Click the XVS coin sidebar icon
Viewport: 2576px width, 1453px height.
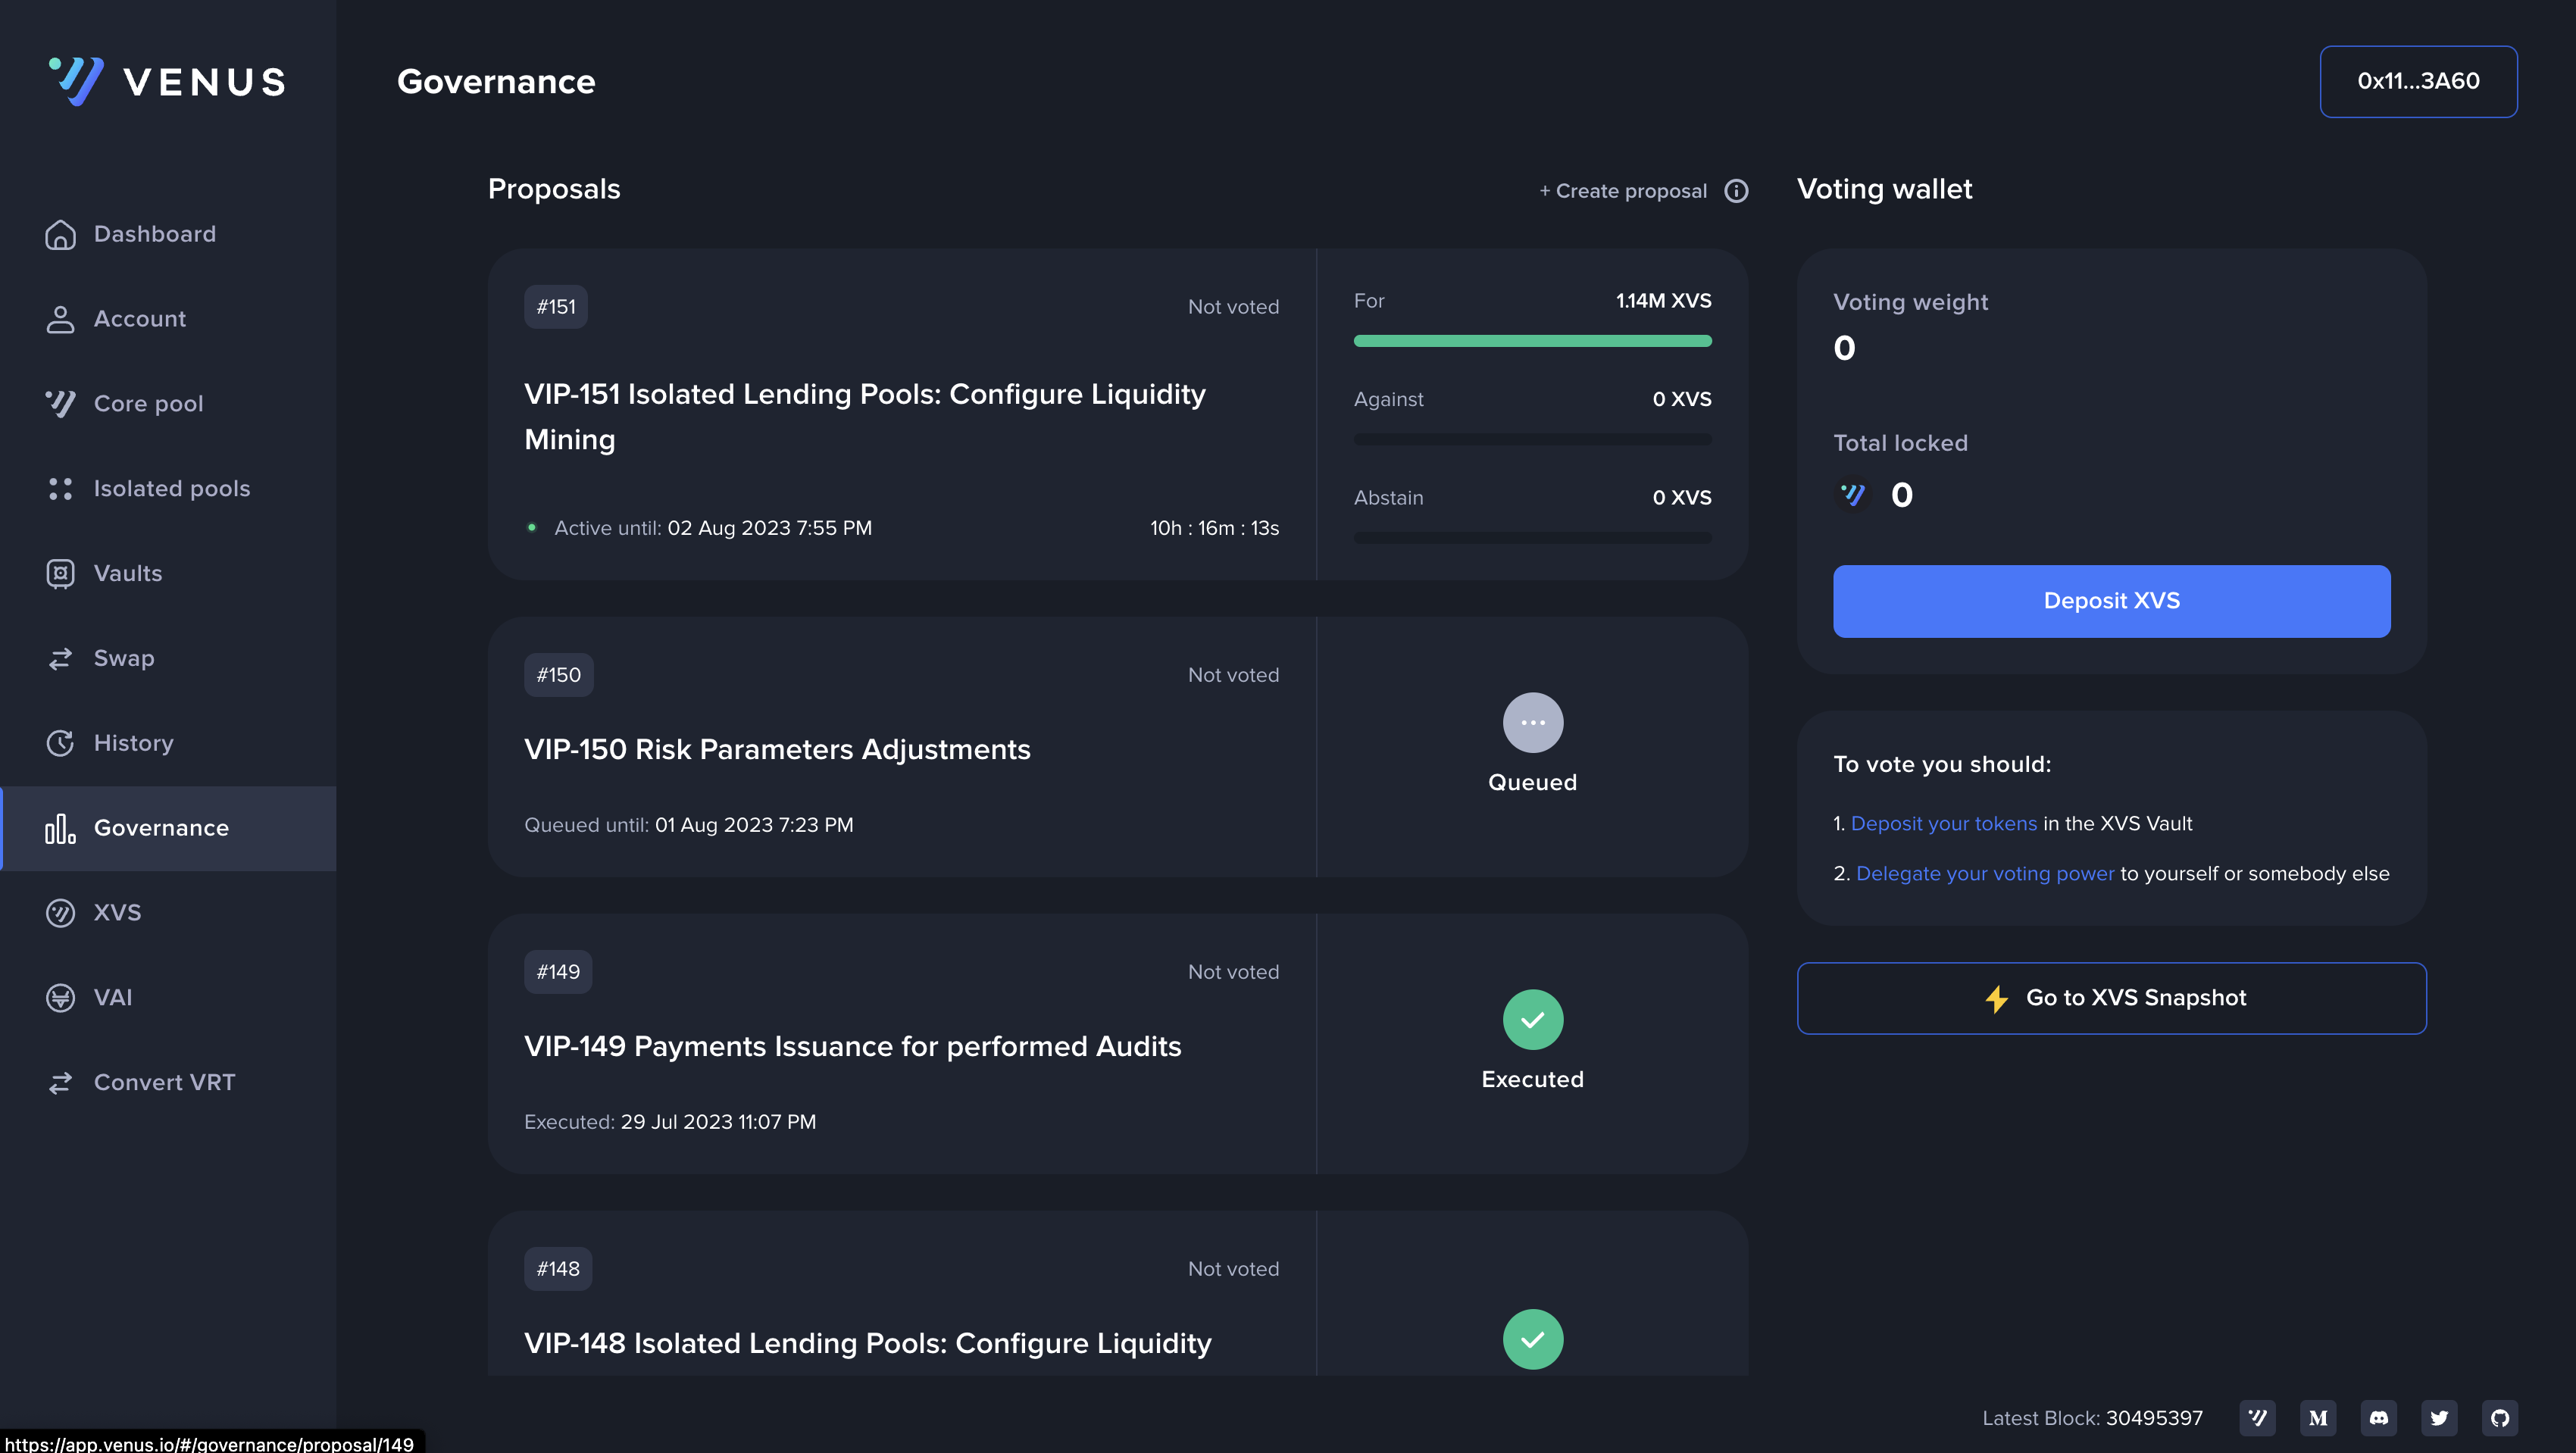pos(60,912)
